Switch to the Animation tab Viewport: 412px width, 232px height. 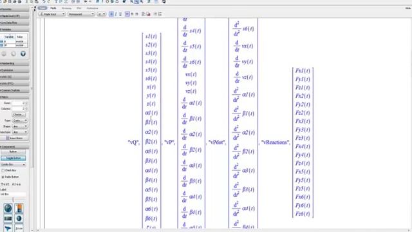pos(92,8)
